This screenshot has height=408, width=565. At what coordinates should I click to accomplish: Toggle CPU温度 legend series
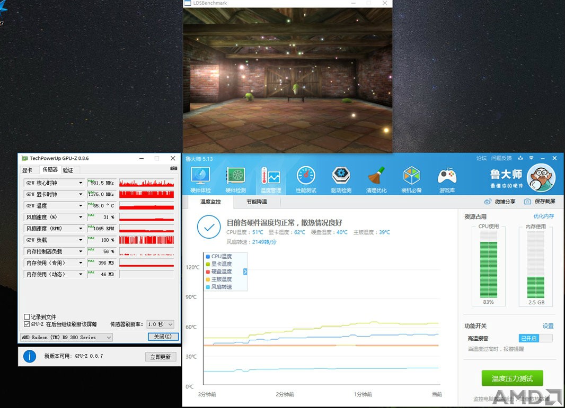point(219,257)
